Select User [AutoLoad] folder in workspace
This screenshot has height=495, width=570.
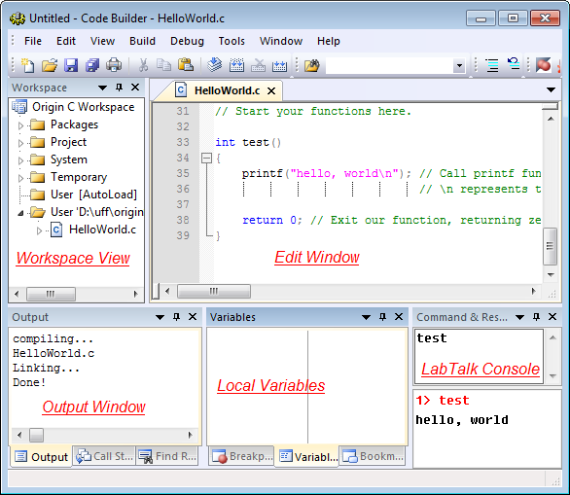coord(84,194)
